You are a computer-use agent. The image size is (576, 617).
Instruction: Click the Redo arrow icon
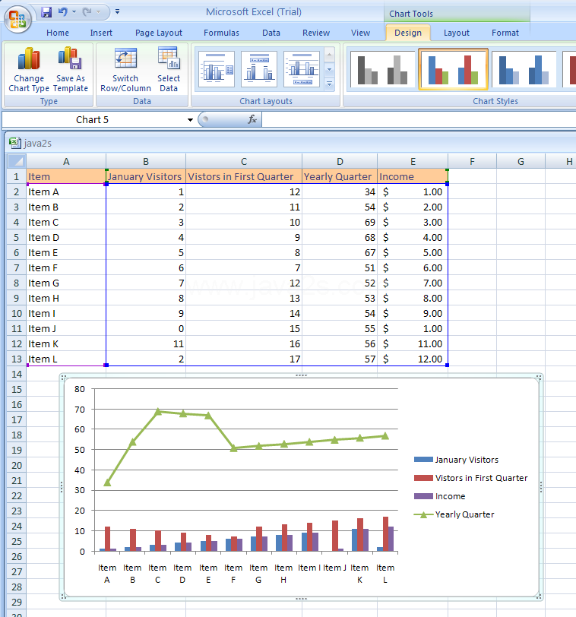tap(87, 12)
